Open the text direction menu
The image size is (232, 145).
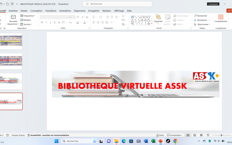click(x=124, y=16)
